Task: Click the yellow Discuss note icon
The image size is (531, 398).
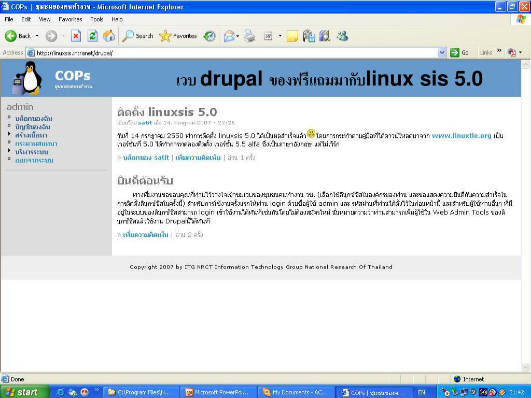Action: coord(292,36)
